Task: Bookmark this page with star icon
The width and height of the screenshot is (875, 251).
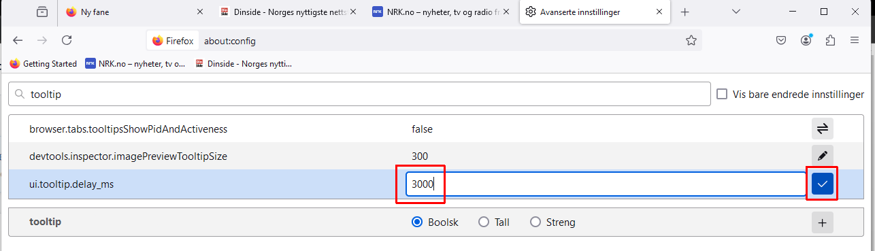Action: click(691, 41)
